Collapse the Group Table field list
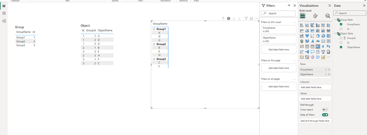The height and width of the screenshot is (135, 367). [335, 20]
